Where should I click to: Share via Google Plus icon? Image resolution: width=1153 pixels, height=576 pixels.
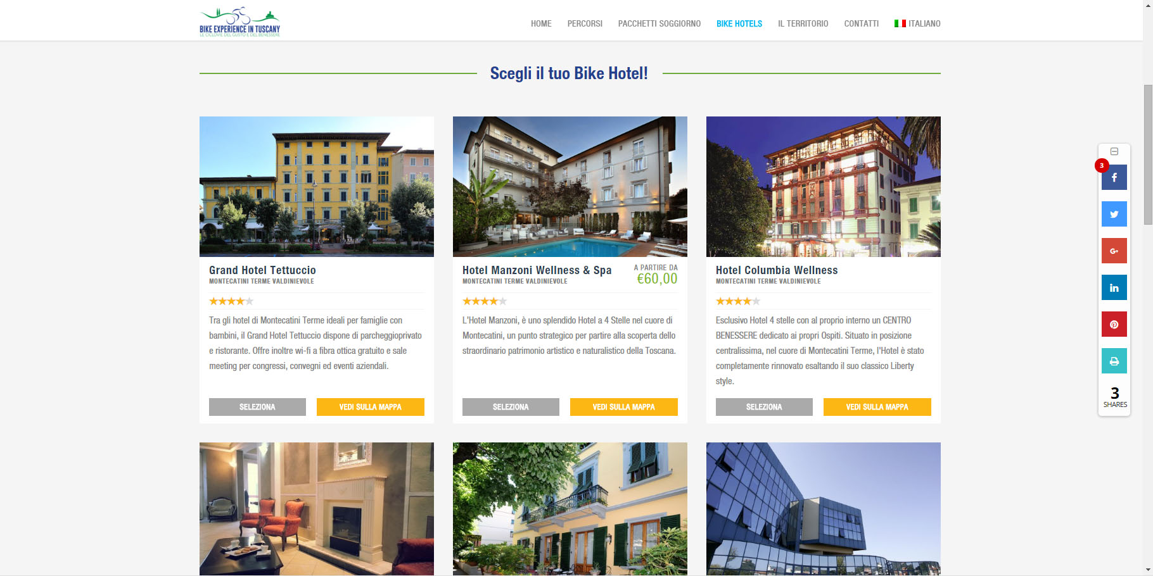click(x=1114, y=251)
